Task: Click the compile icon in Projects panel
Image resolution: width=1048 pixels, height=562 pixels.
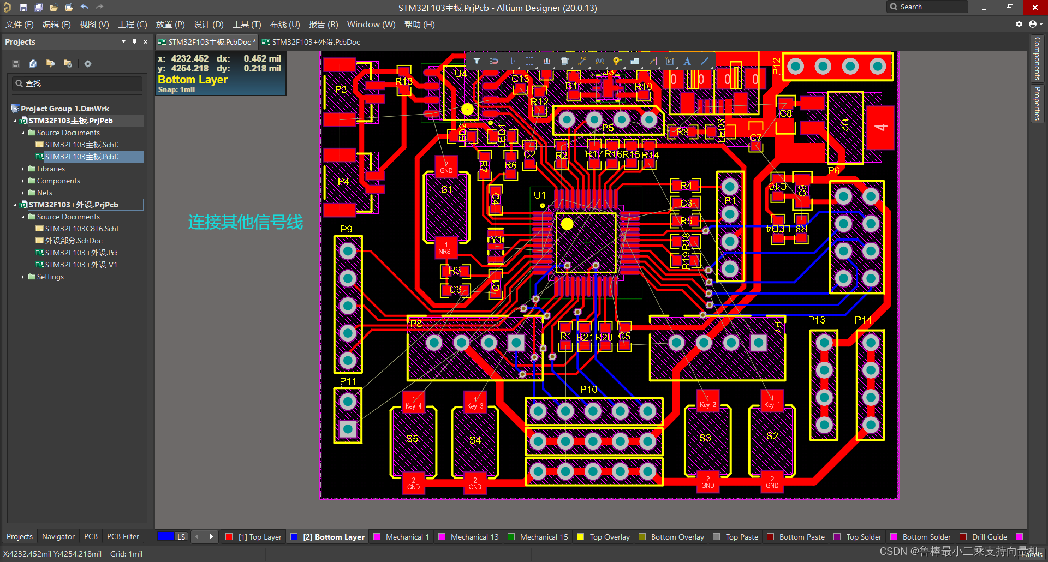Action: [33, 64]
